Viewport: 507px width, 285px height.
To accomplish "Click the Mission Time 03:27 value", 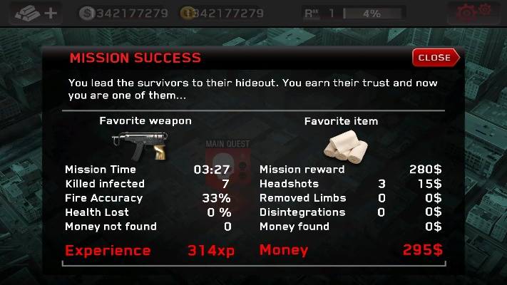I will coord(212,170).
